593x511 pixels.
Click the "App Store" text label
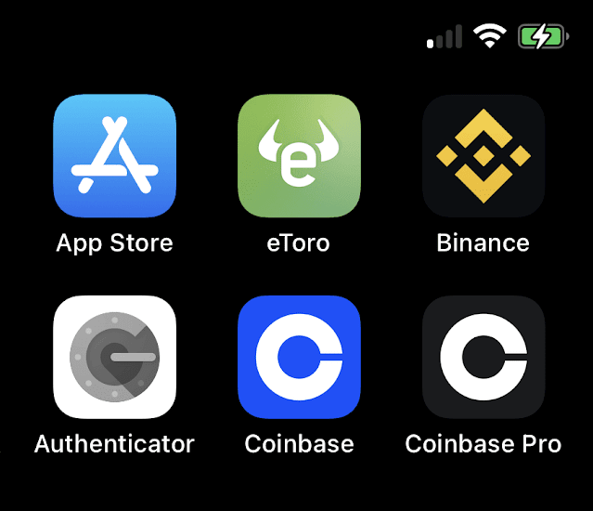coord(114,243)
